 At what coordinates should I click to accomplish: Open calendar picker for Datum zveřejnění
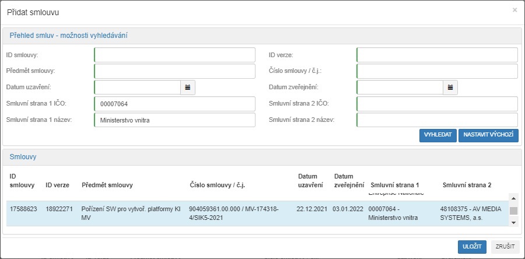tap(450, 87)
